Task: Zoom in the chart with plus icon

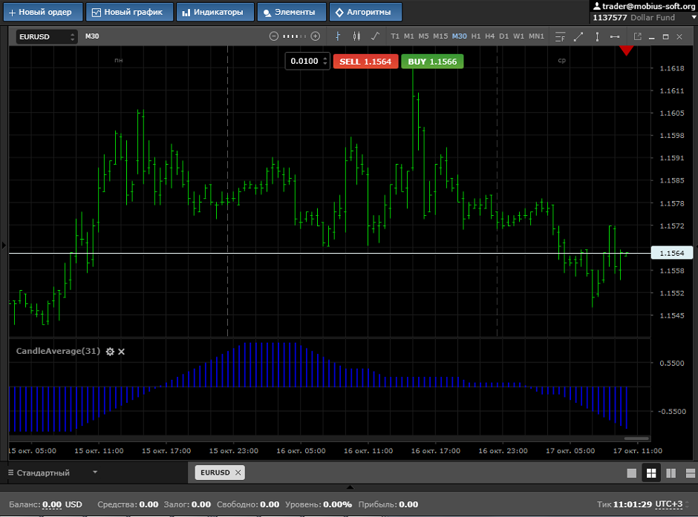Action: 315,36
